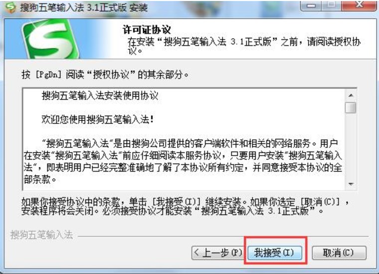The image size is (379, 274).
Task: Click the 我接受(I) accept button
Action: click(275, 253)
